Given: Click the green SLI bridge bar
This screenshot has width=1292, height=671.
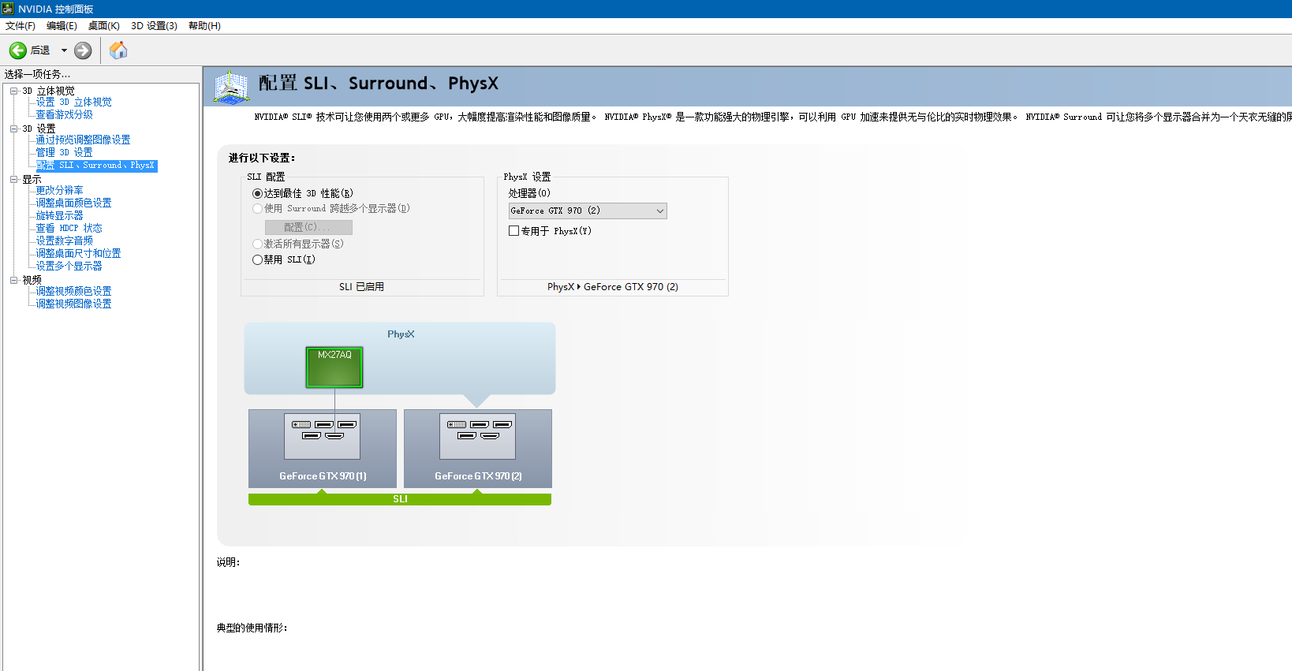Looking at the screenshot, I should point(400,499).
